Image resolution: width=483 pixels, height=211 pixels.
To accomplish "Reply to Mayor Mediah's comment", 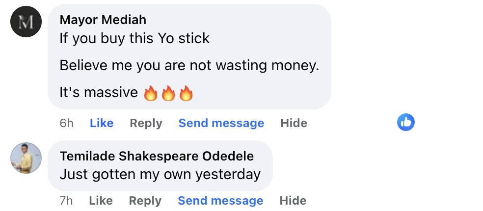I will pyautogui.click(x=146, y=123).
